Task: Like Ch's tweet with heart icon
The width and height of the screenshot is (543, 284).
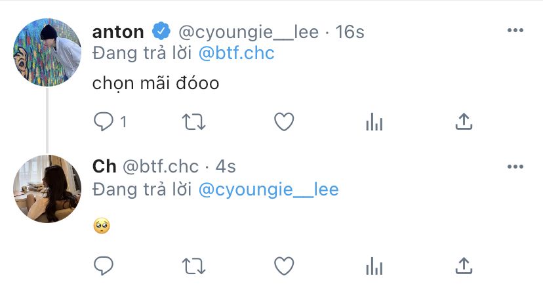Action: pos(284,266)
